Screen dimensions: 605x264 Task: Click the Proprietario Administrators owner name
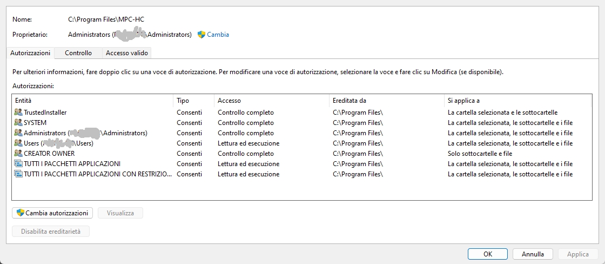tap(130, 35)
